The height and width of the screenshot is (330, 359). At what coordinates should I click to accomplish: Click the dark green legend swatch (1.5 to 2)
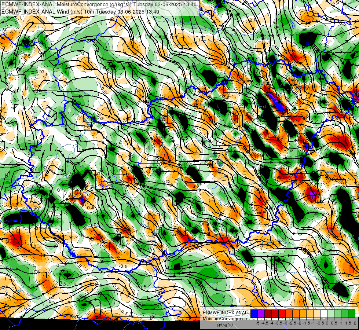coord(352,314)
